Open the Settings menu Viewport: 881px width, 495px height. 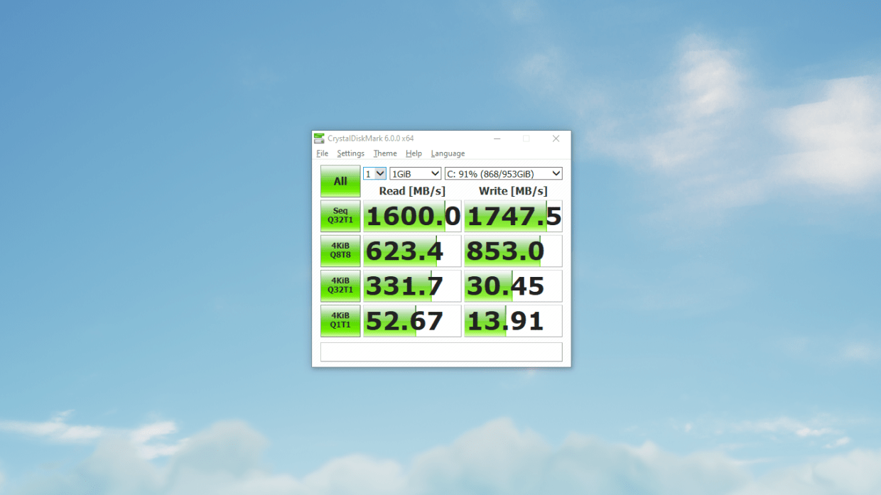point(350,153)
